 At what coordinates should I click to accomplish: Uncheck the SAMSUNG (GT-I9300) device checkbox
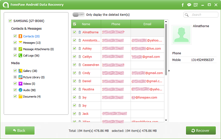10,21
